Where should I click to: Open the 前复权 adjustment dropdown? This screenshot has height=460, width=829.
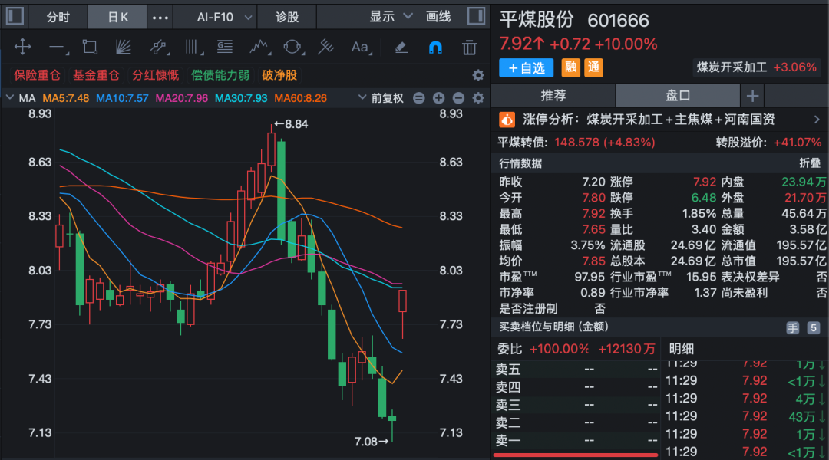pos(381,97)
